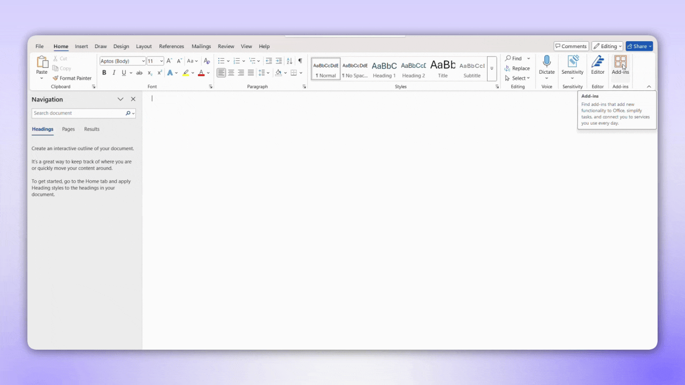The width and height of the screenshot is (685, 385).
Task: Decrease font size with the shrink font icon
Action: 179,61
